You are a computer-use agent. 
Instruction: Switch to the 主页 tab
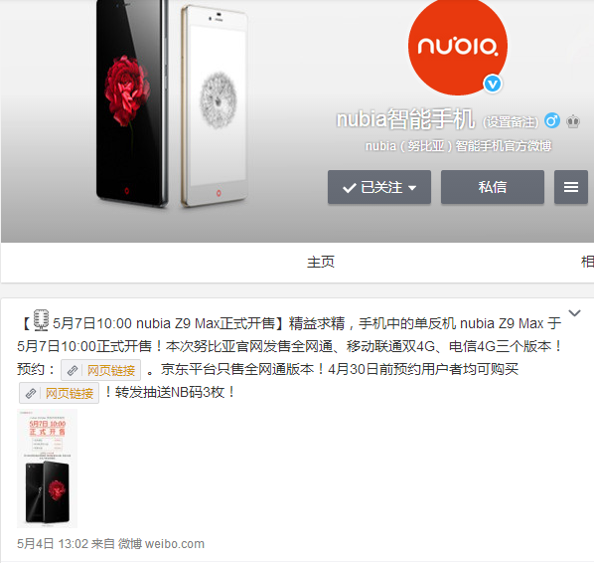321,263
